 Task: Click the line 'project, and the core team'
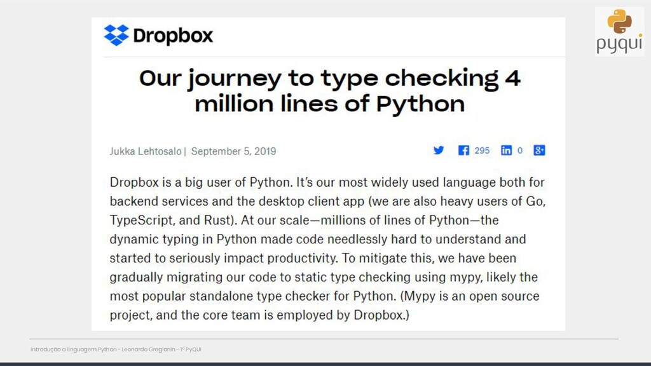tap(259, 315)
